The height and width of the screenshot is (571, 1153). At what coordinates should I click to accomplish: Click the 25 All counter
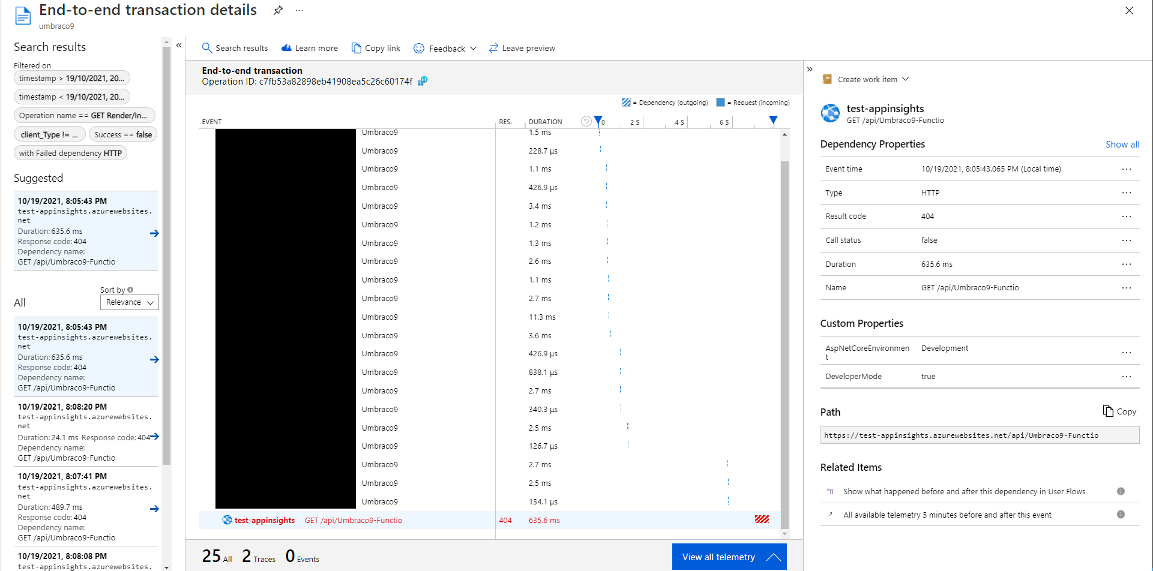pyautogui.click(x=217, y=557)
